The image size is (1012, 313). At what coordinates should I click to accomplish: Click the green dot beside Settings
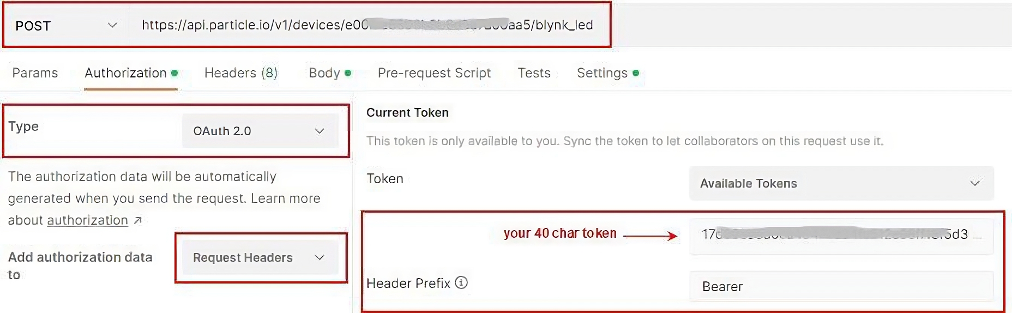(636, 73)
